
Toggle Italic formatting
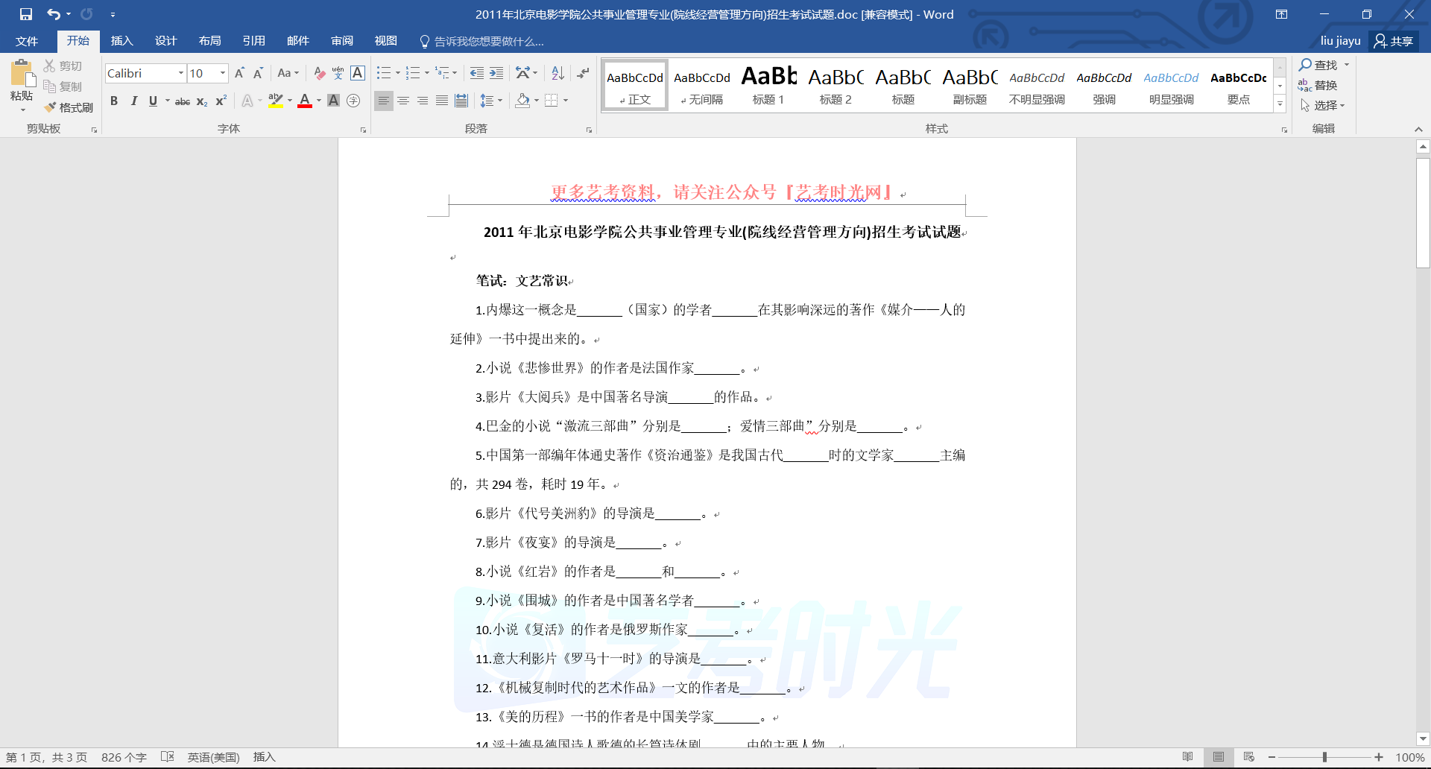[x=133, y=101]
